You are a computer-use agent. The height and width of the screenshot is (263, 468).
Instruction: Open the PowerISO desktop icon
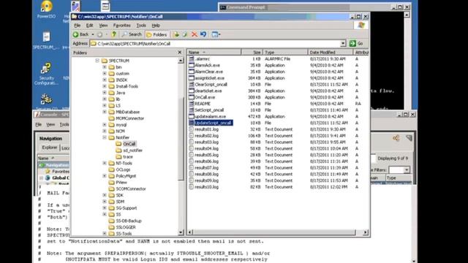tap(47, 9)
